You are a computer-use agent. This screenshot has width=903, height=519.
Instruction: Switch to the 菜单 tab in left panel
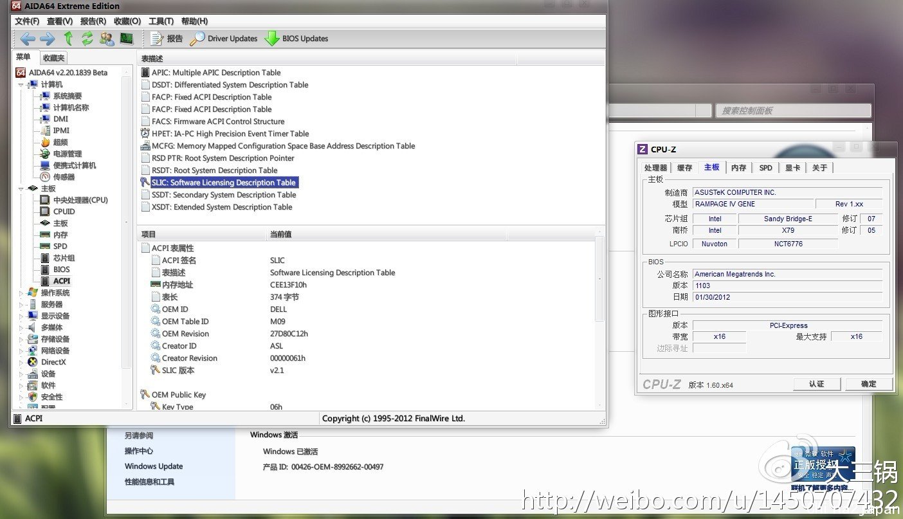point(24,57)
